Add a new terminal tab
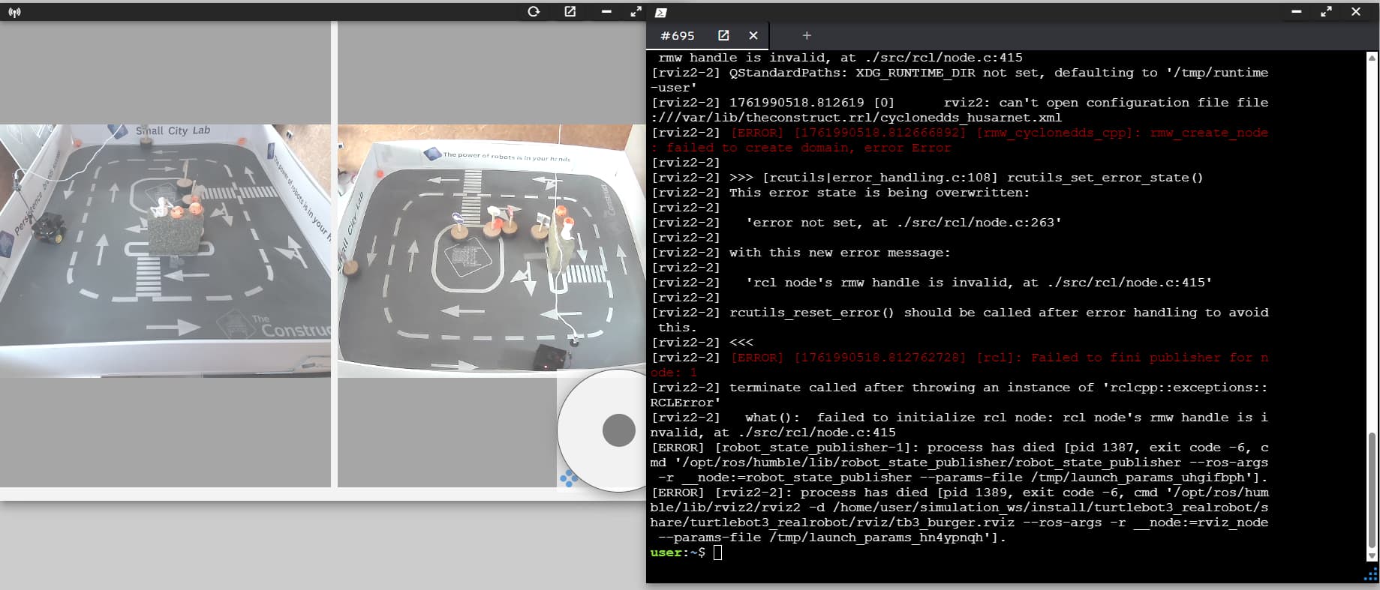 click(x=807, y=35)
